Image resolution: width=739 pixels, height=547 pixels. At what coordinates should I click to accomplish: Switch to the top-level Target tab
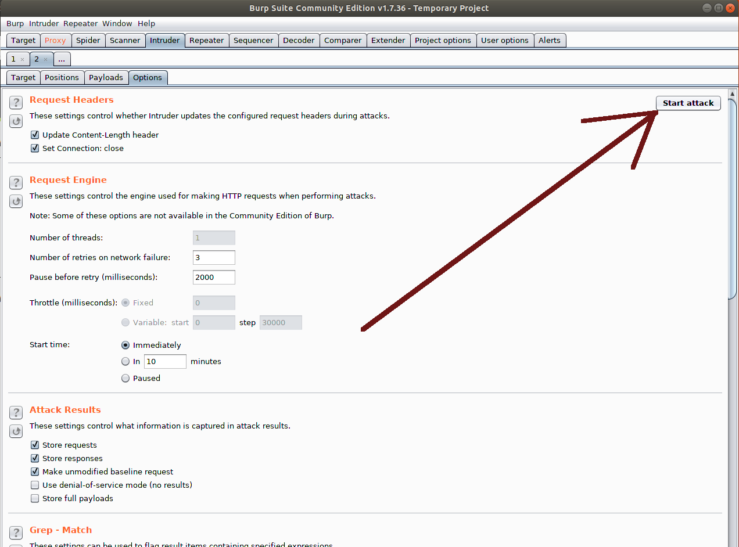click(x=23, y=40)
